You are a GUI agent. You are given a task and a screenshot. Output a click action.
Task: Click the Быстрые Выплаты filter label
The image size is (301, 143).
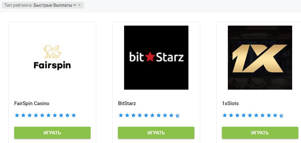click(x=53, y=5)
